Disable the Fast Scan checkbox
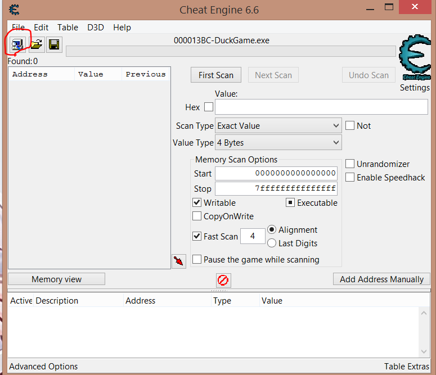 [x=197, y=236]
